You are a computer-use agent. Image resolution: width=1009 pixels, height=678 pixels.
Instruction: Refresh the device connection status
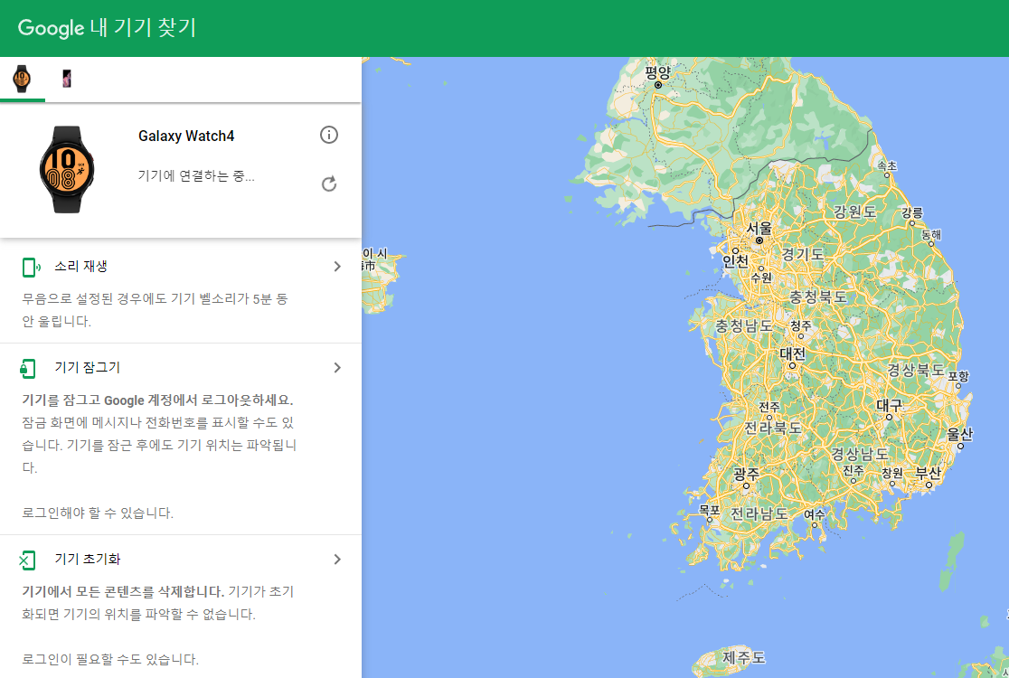[329, 184]
